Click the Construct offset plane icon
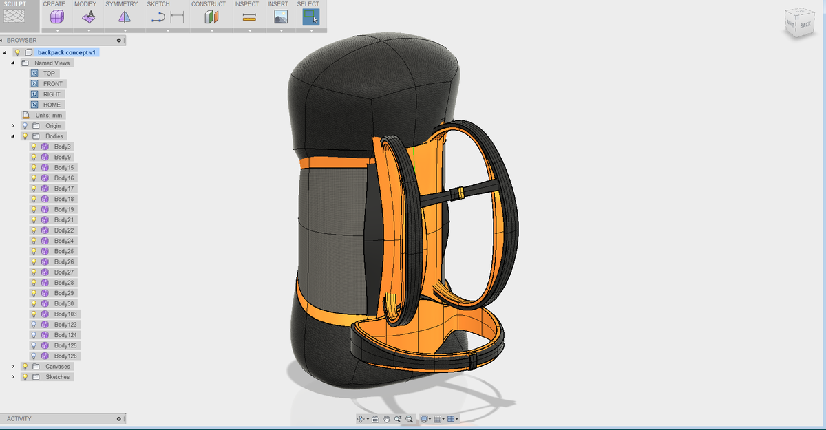826x430 pixels. click(x=212, y=17)
